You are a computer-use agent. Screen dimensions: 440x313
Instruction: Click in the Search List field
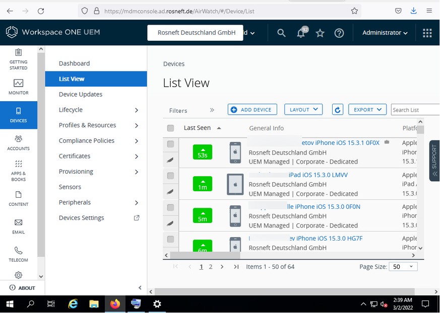click(414, 110)
